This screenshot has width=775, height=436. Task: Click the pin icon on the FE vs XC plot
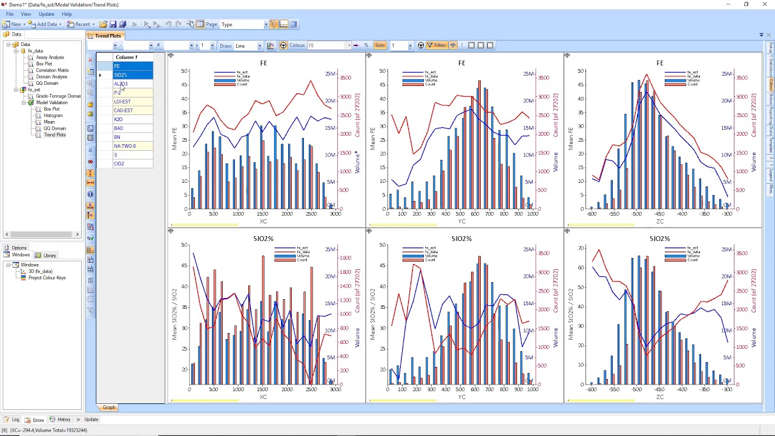pyautogui.click(x=171, y=56)
